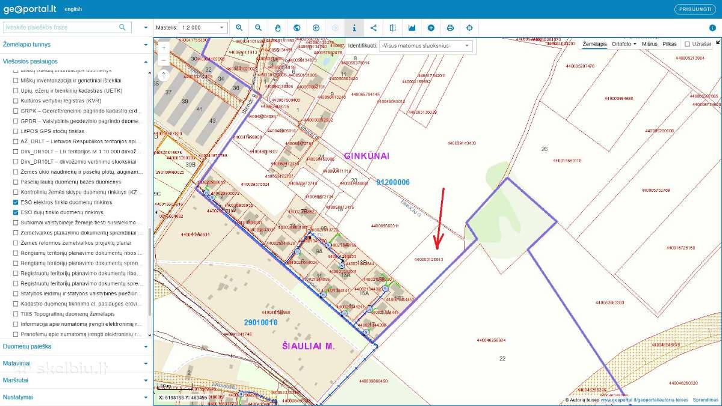Click the coordinates readout X: Y:
Viewport: 722px width, 406px height.
183,397
